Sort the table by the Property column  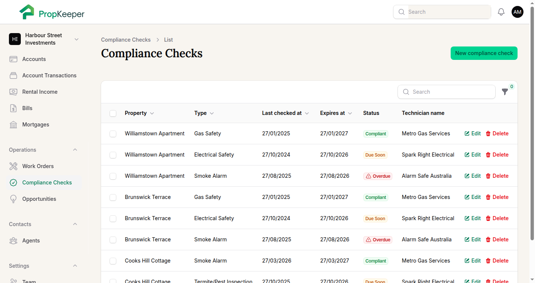pos(139,113)
